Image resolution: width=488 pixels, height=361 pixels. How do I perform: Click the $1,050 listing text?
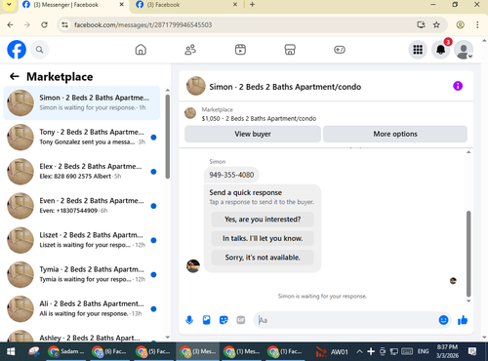point(259,118)
